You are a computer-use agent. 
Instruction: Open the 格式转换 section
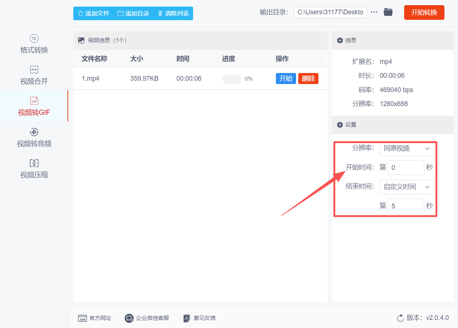pos(34,44)
